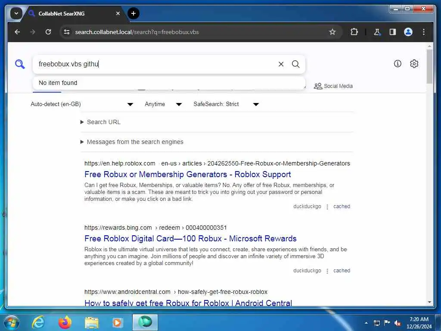Click the page vertical scrollbar thumb

[429, 66]
